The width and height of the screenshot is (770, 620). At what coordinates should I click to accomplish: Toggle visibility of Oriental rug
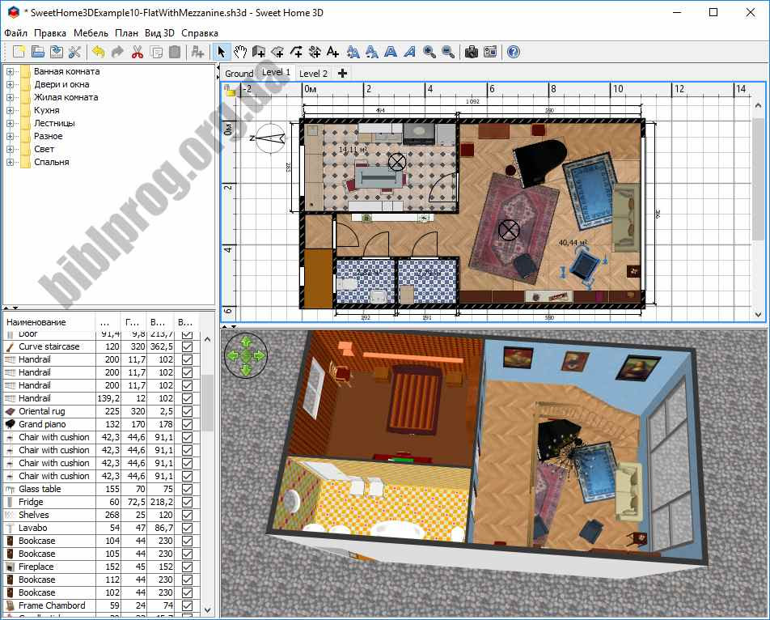(x=187, y=411)
